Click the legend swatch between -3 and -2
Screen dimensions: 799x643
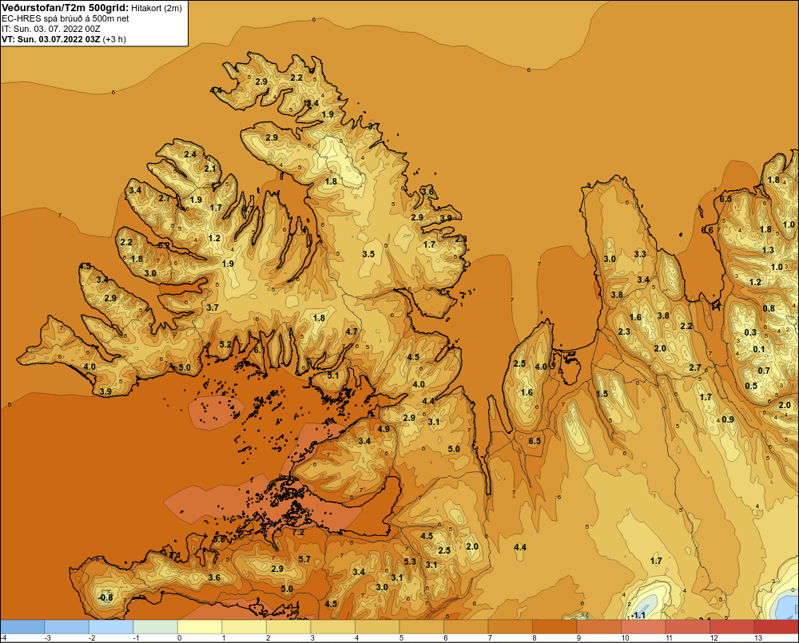67,626
